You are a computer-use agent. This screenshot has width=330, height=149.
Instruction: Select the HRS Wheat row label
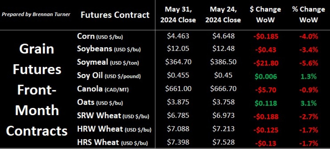113,142
